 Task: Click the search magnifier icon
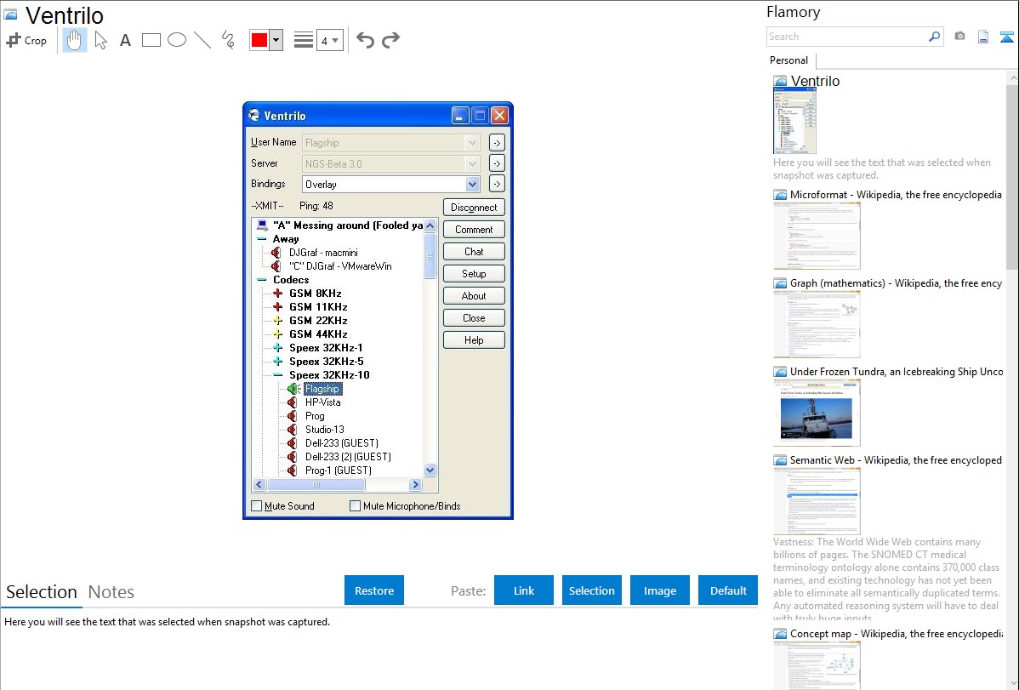click(934, 37)
